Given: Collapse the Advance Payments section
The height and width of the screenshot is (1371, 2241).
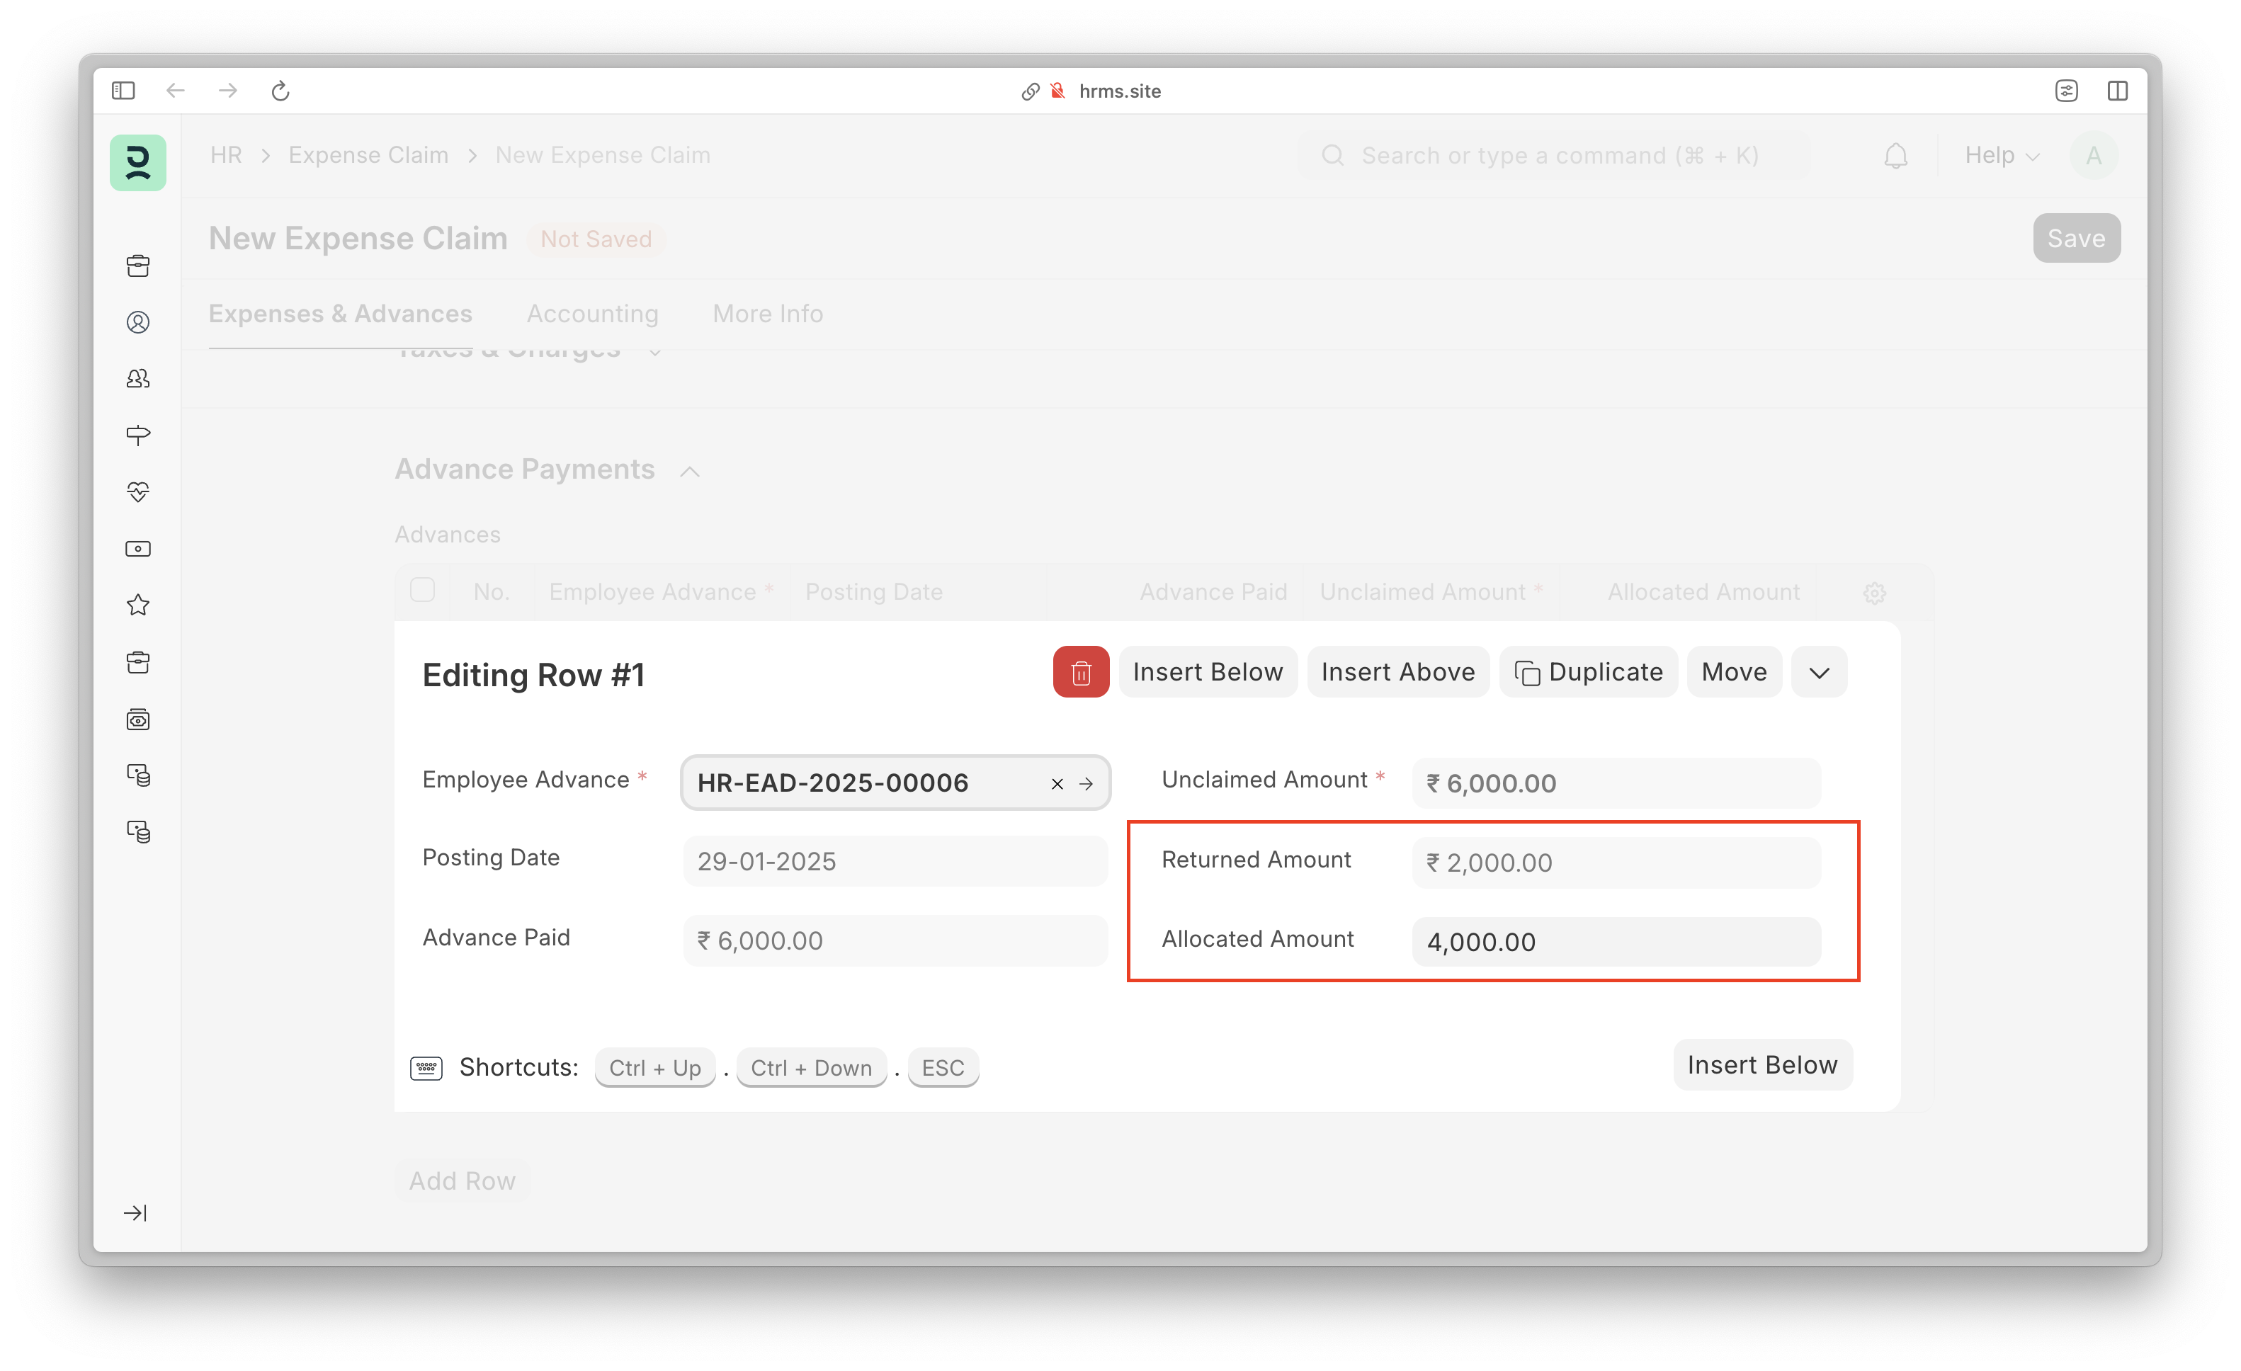Looking at the screenshot, I should [691, 471].
